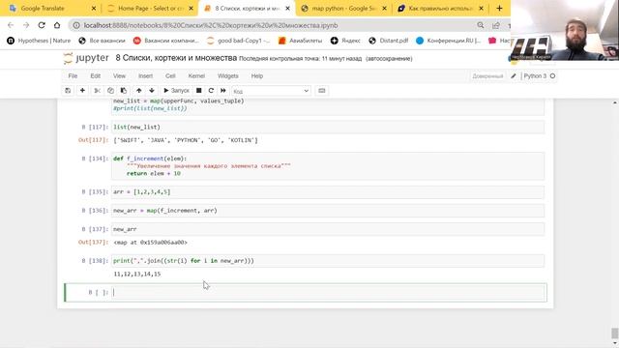Select cell new_arr = map(f_increment, arr)

pyautogui.click(x=328, y=211)
